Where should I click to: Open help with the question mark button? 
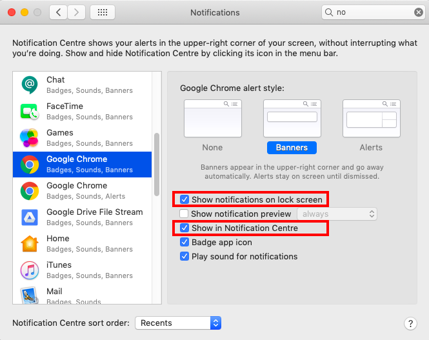tap(410, 324)
